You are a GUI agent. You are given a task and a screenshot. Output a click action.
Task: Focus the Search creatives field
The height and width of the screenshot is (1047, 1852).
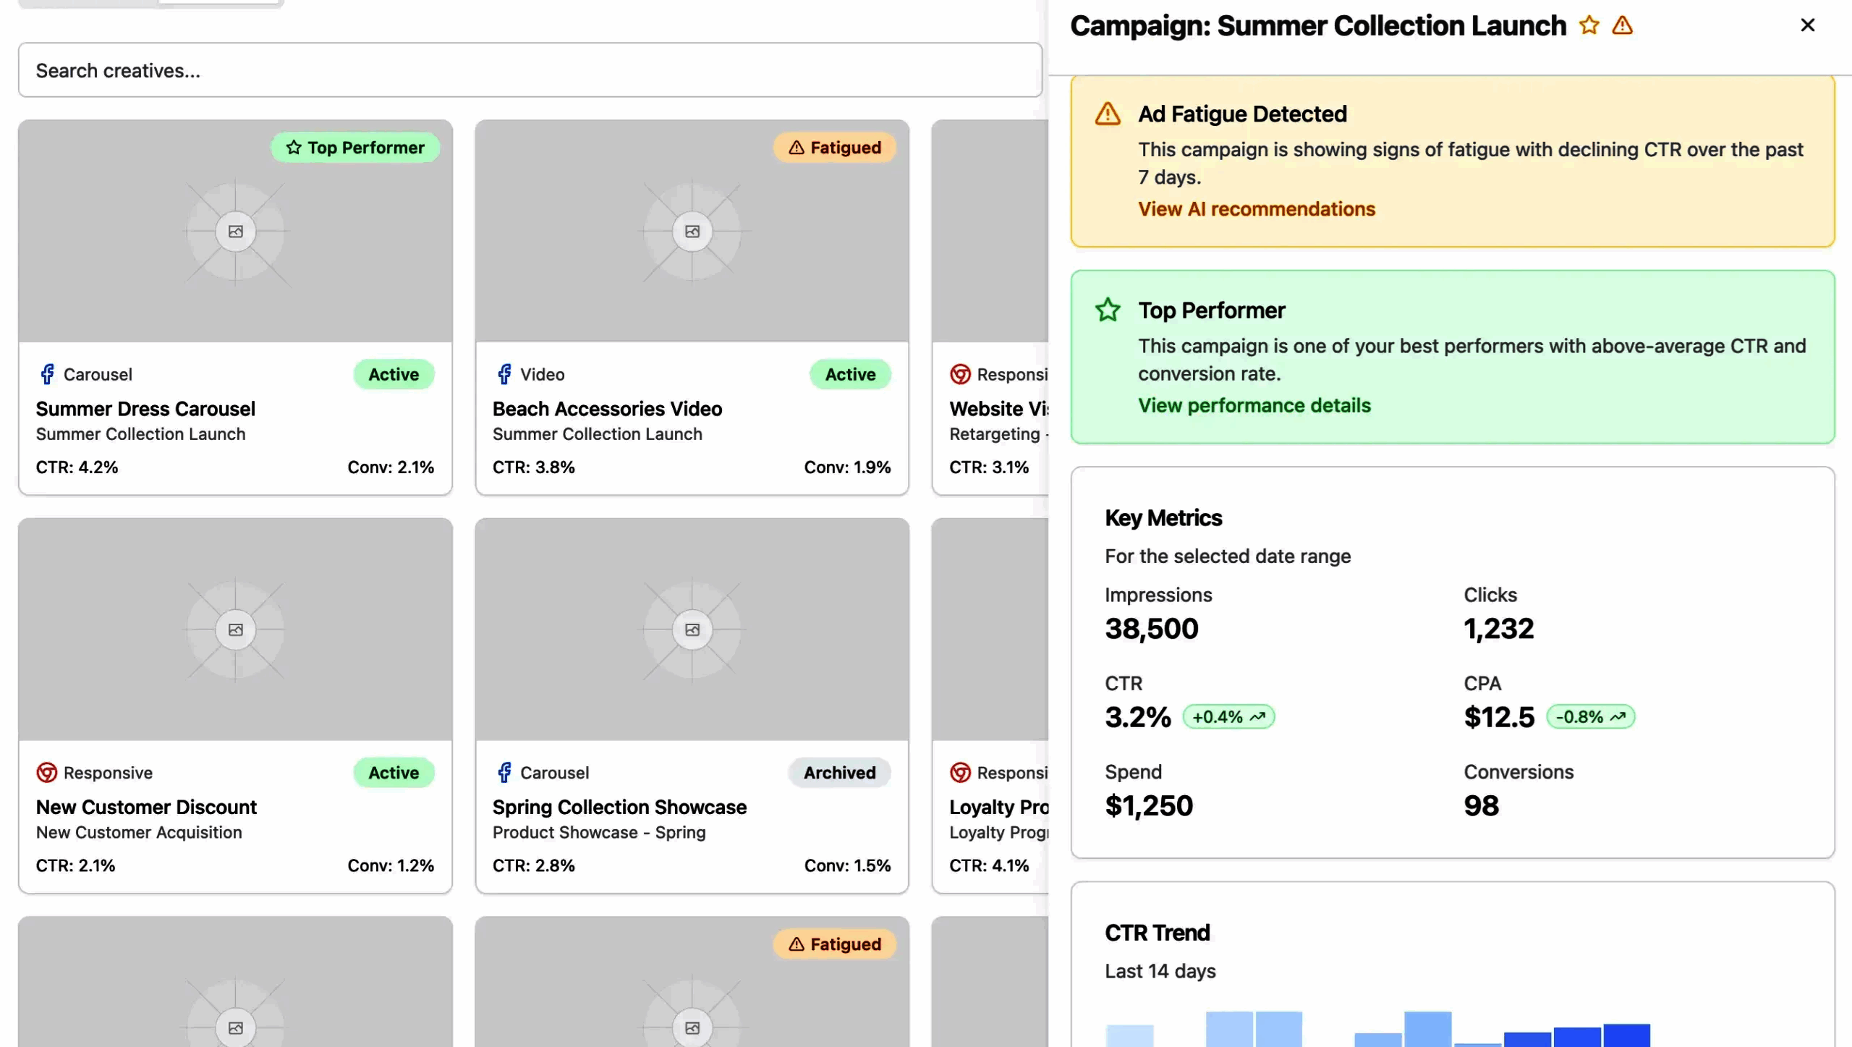530,70
